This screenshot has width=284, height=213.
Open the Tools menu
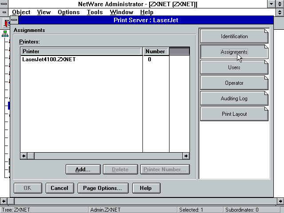(x=95, y=12)
